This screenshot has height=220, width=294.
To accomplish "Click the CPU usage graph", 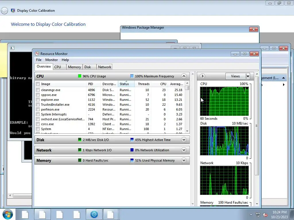I will click(224, 101).
